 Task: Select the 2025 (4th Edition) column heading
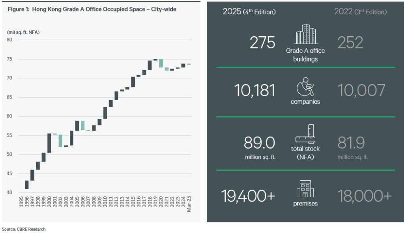(x=249, y=12)
